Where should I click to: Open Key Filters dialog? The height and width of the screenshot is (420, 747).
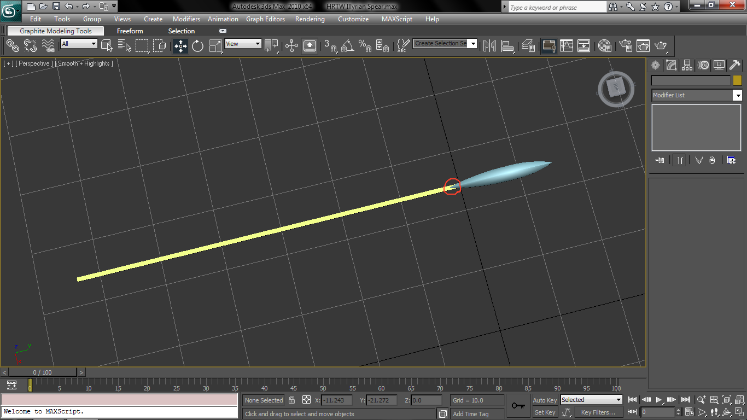pos(598,412)
